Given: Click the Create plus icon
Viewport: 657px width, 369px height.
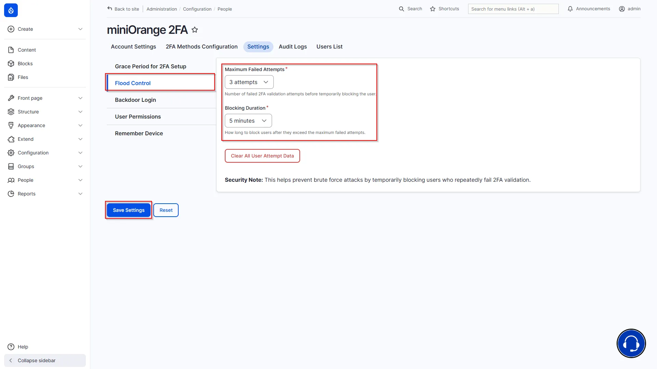Looking at the screenshot, I should (11, 29).
